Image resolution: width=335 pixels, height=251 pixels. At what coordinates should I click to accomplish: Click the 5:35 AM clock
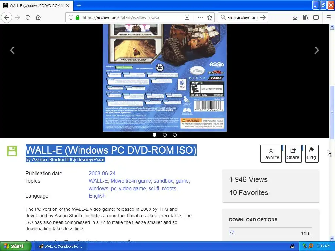323,246
